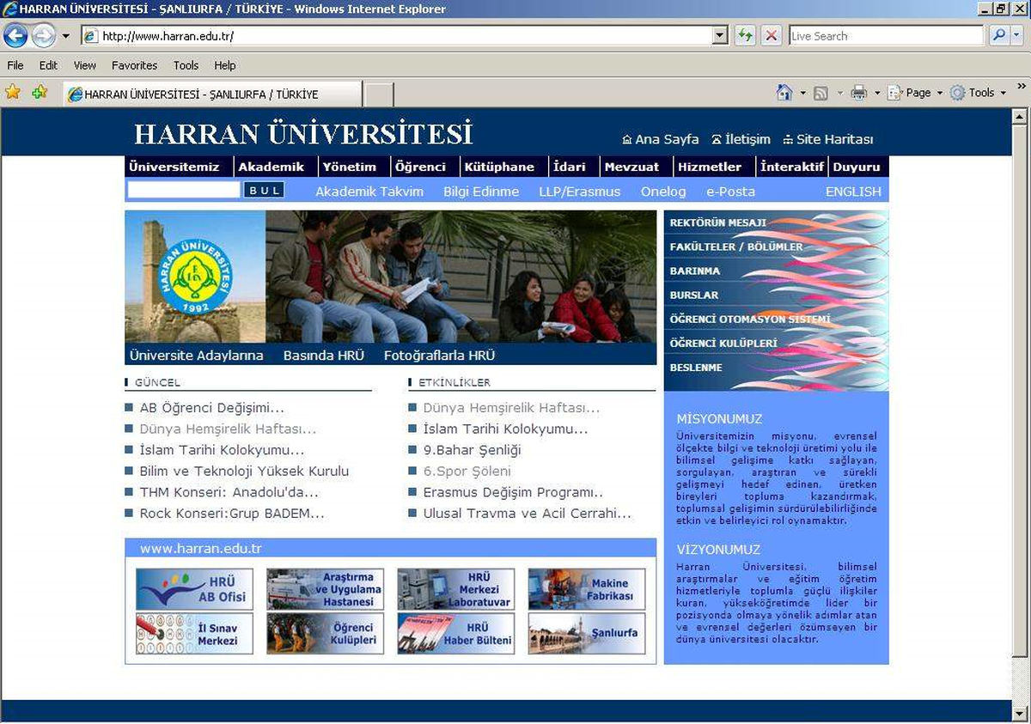
Task: Open the Help menu
Action: click(224, 65)
